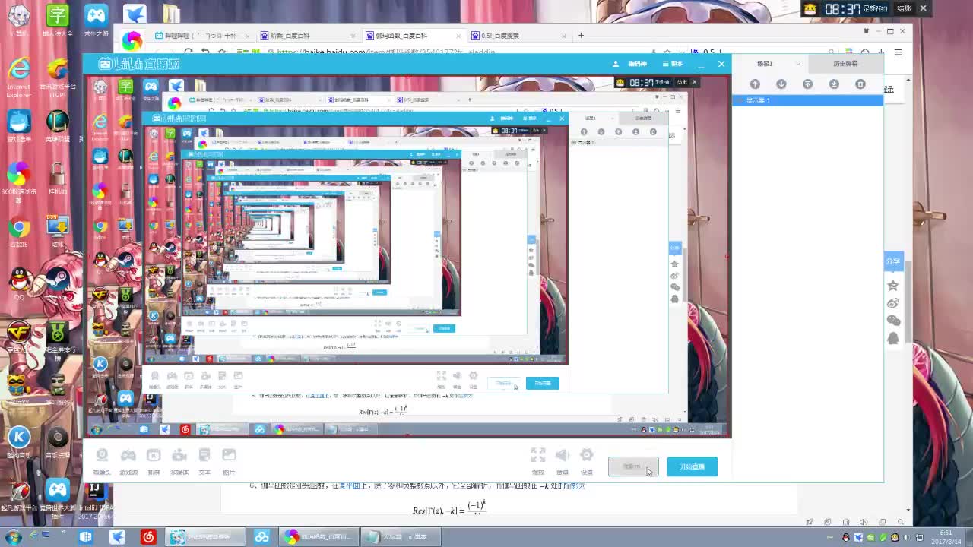Switch to the browser window in taskbar
This screenshot has width=973, height=547.
click(x=318, y=537)
